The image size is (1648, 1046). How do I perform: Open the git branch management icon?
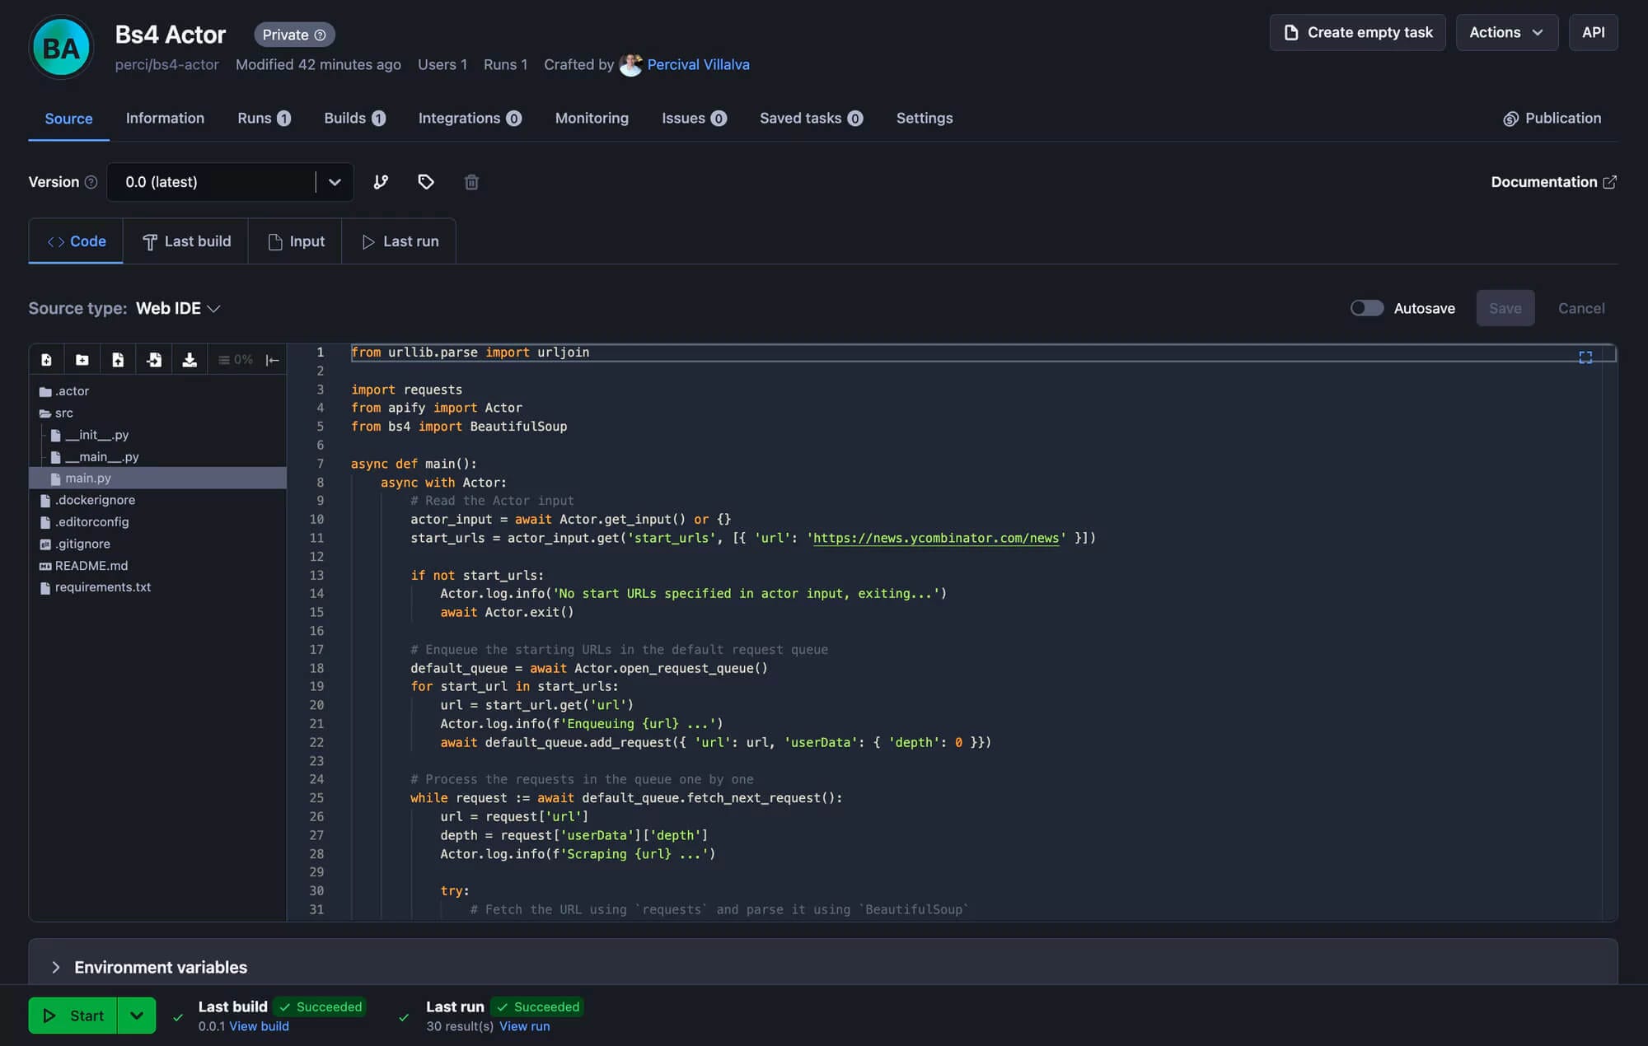[x=380, y=182]
